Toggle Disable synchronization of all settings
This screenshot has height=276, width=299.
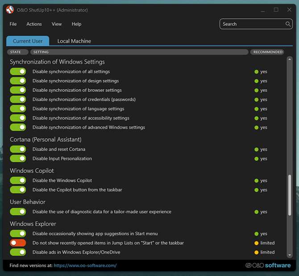(x=18, y=72)
